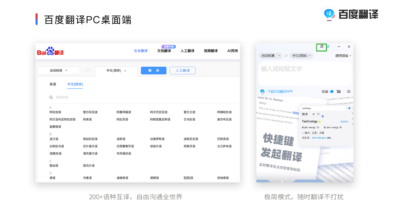The width and height of the screenshot is (394, 221).
Task: Open the web 自动检测 source language dropdown
Action: click(59, 70)
